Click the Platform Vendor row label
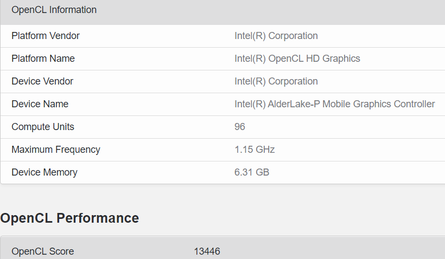445x259 pixels. 46,36
